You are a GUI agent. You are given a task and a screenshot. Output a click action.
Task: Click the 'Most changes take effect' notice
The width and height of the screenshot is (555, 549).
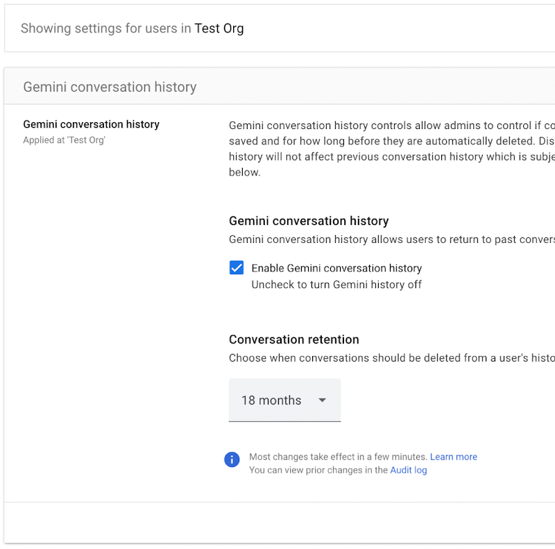tap(338, 457)
